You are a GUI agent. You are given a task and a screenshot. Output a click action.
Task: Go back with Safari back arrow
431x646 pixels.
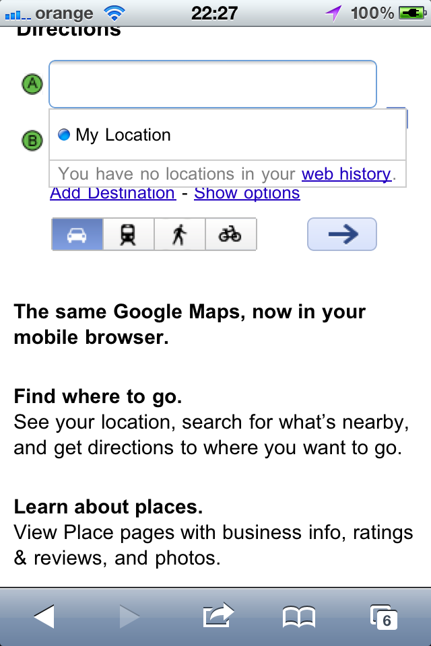[x=44, y=617]
